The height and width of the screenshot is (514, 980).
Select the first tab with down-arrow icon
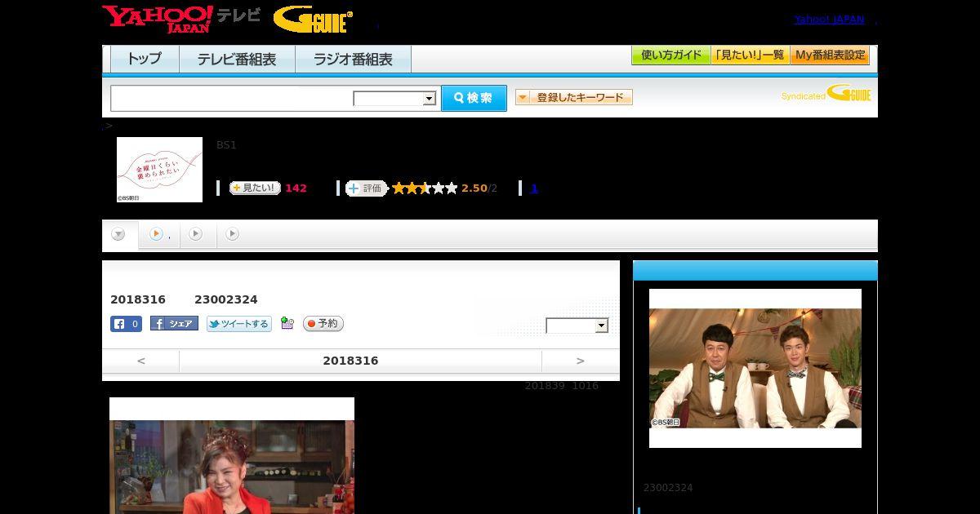pos(119,235)
